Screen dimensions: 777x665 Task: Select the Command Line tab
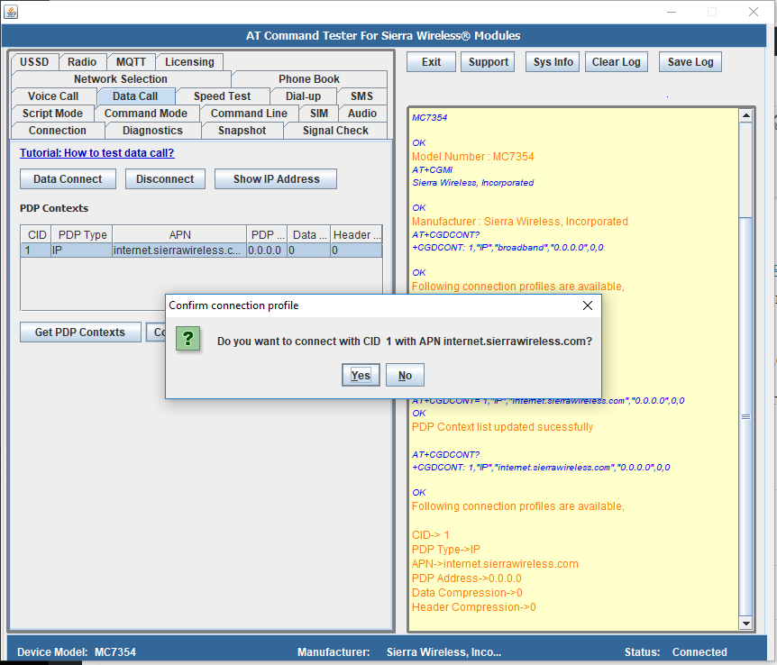[249, 114]
